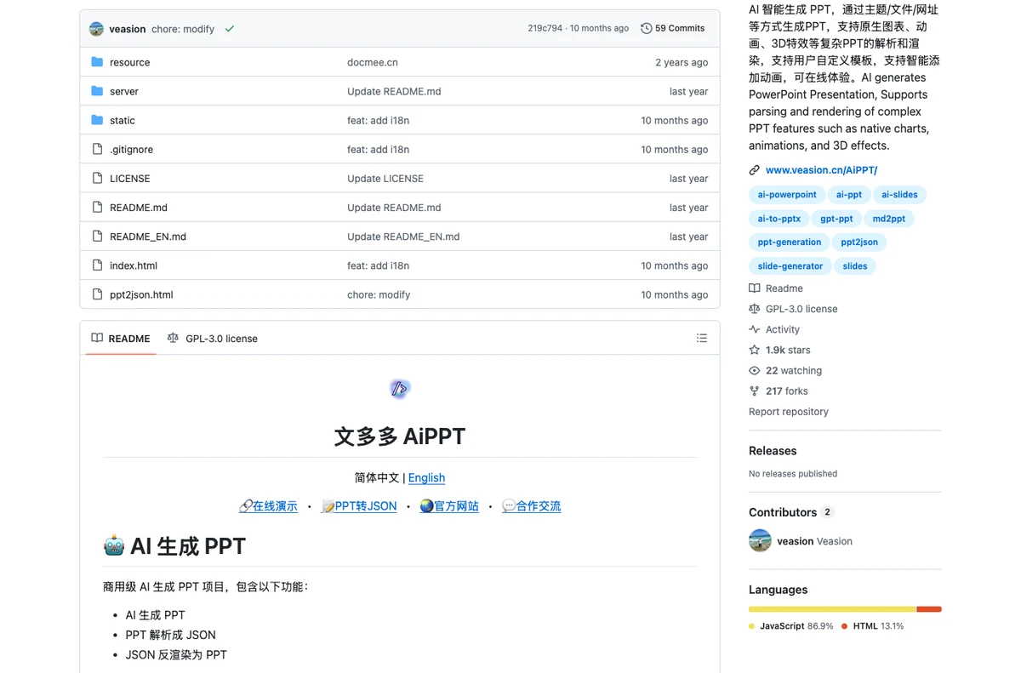Select the slides topic tag
Viewport: 1021px width, 673px height.
point(855,266)
